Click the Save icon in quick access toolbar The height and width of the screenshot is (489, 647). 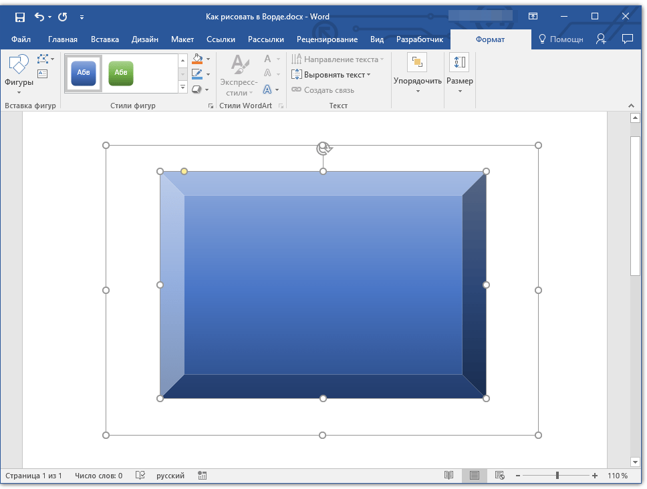click(19, 17)
